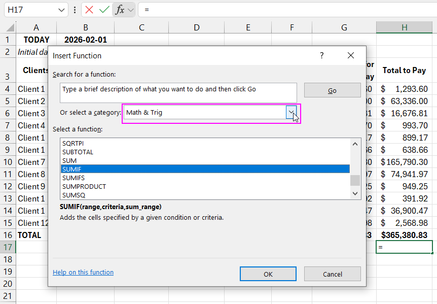
Task: Click the Enter checkmark icon in formula bar
Action: pos(104,10)
